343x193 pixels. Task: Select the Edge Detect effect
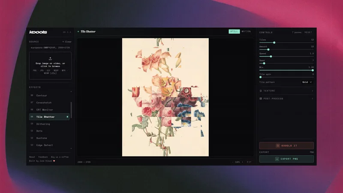click(49, 145)
